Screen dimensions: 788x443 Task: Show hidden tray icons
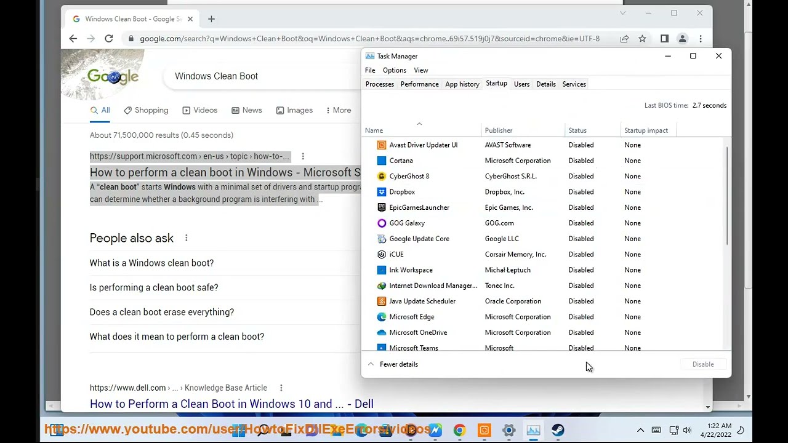click(640, 430)
